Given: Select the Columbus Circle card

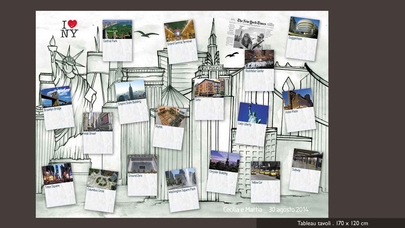Looking at the screenshot, I should (101, 191).
